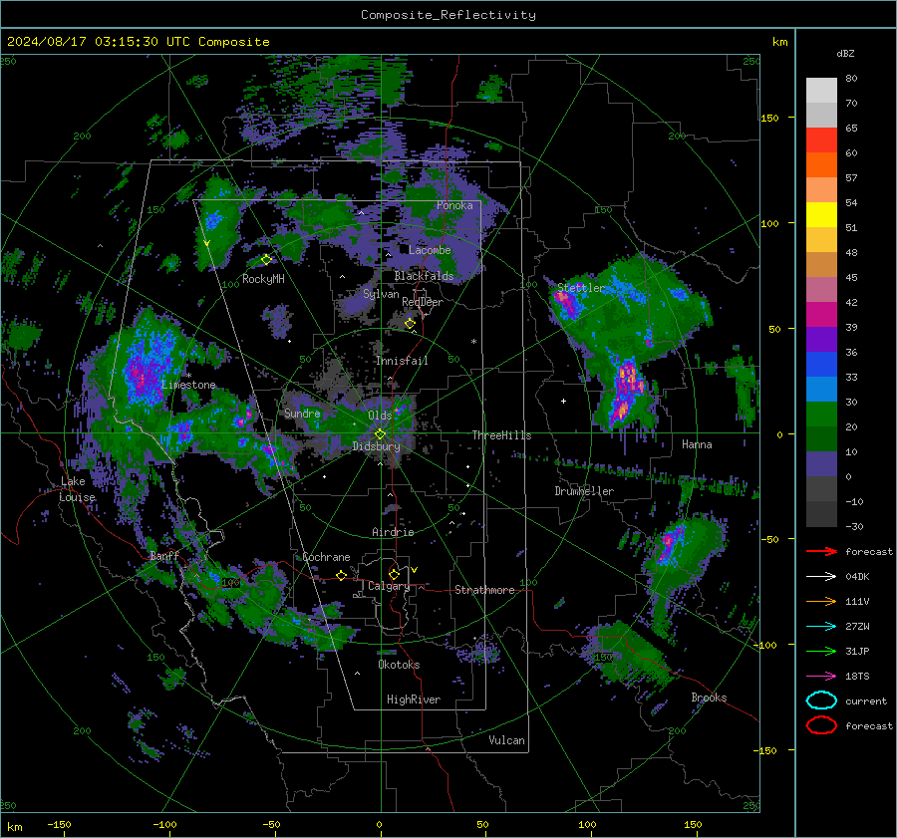Image resolution: width=897 pixels, height=838 pixels.
Task: Click the orange 111V arrow icon
Action: 821,601
